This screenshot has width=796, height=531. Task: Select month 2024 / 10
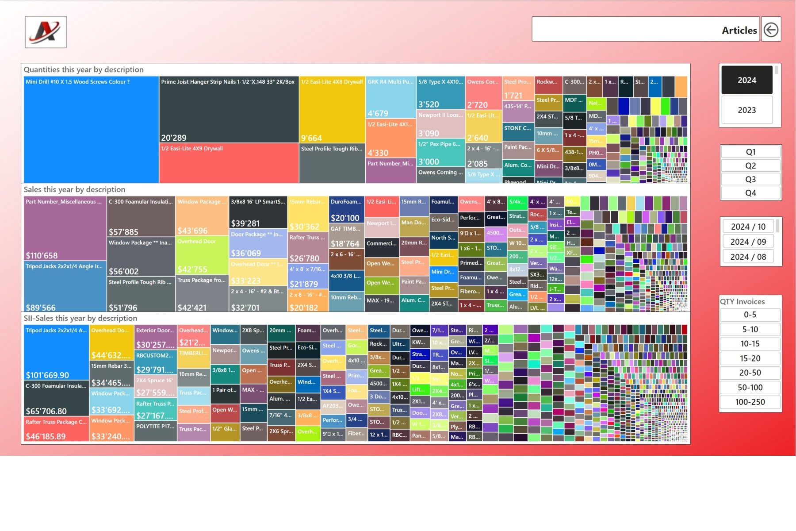(x=748, y=227)
